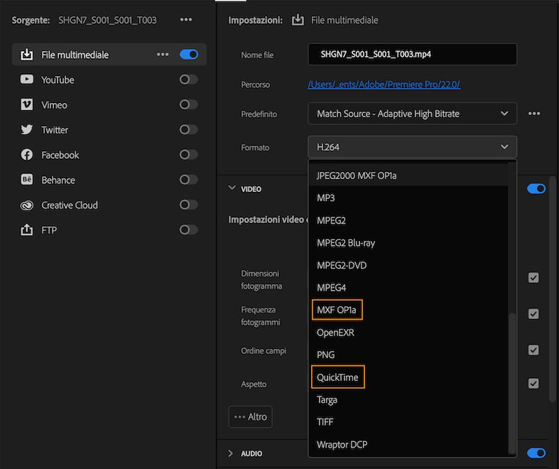
Task: Click the FTP upload icon
Action: tap(27, 230)
